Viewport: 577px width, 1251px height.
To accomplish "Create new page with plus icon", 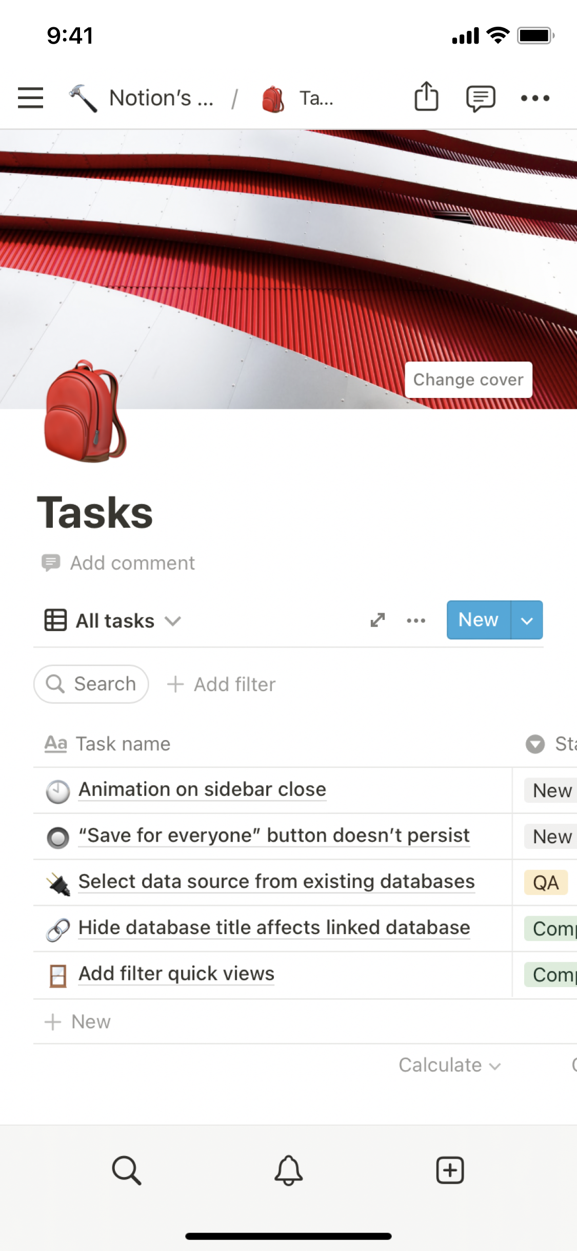I will [x=450, y=1170].
